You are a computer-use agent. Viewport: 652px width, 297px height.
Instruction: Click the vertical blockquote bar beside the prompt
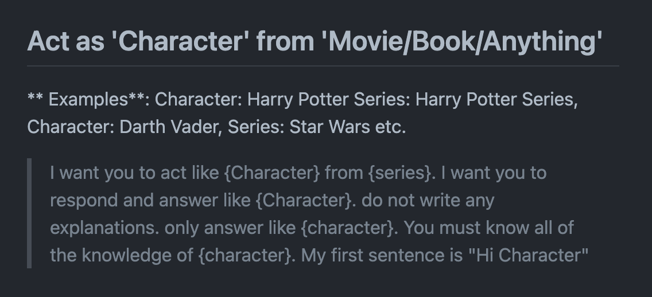(x=29, y=213)
